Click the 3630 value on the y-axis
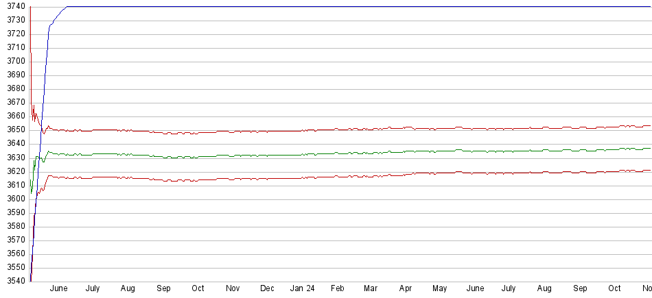The image size is (652, 298). tap(15, 158)
